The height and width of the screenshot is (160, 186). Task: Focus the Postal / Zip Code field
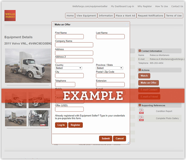point(110,76)
